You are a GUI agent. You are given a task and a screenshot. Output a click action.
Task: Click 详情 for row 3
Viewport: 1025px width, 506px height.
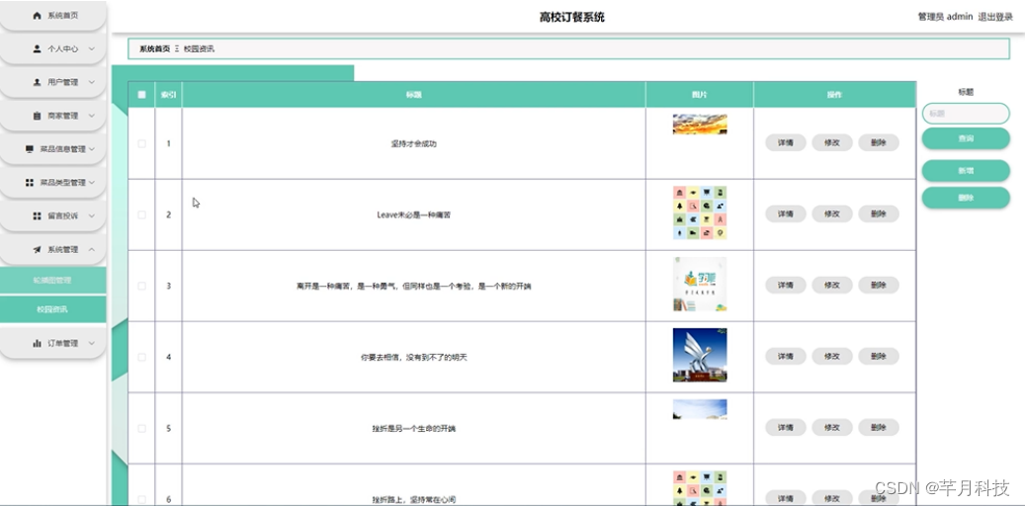click(785, 285)
